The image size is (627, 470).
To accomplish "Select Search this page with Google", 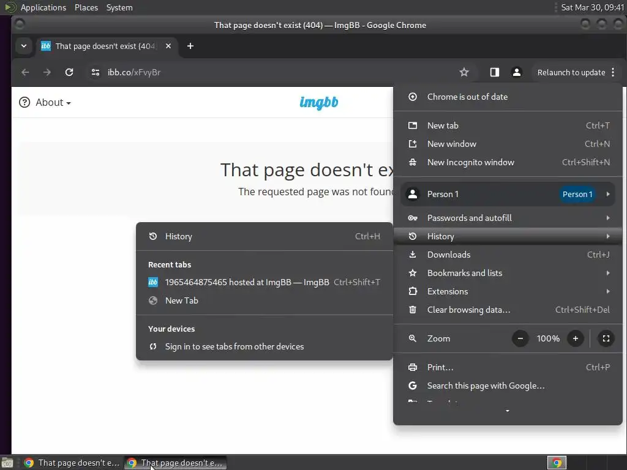I will (508, 386).
